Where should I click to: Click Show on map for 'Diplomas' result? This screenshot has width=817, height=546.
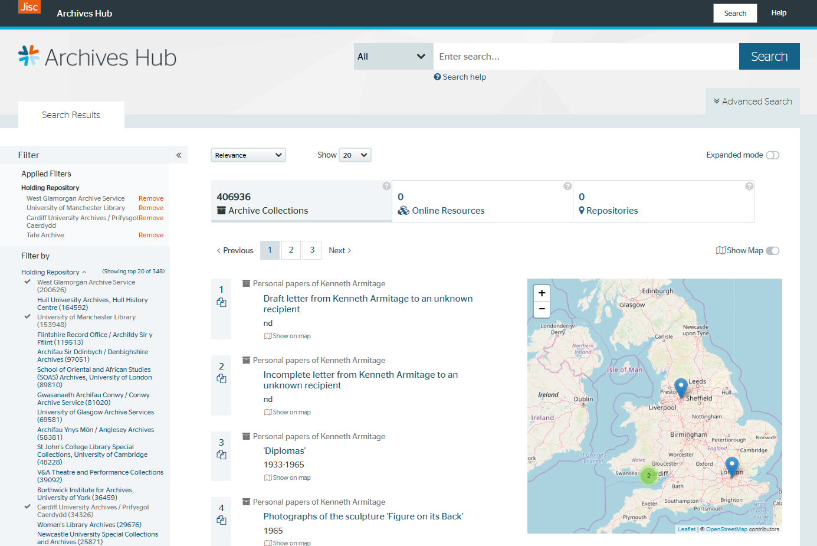pyautogui.click(x=287, y=478)
